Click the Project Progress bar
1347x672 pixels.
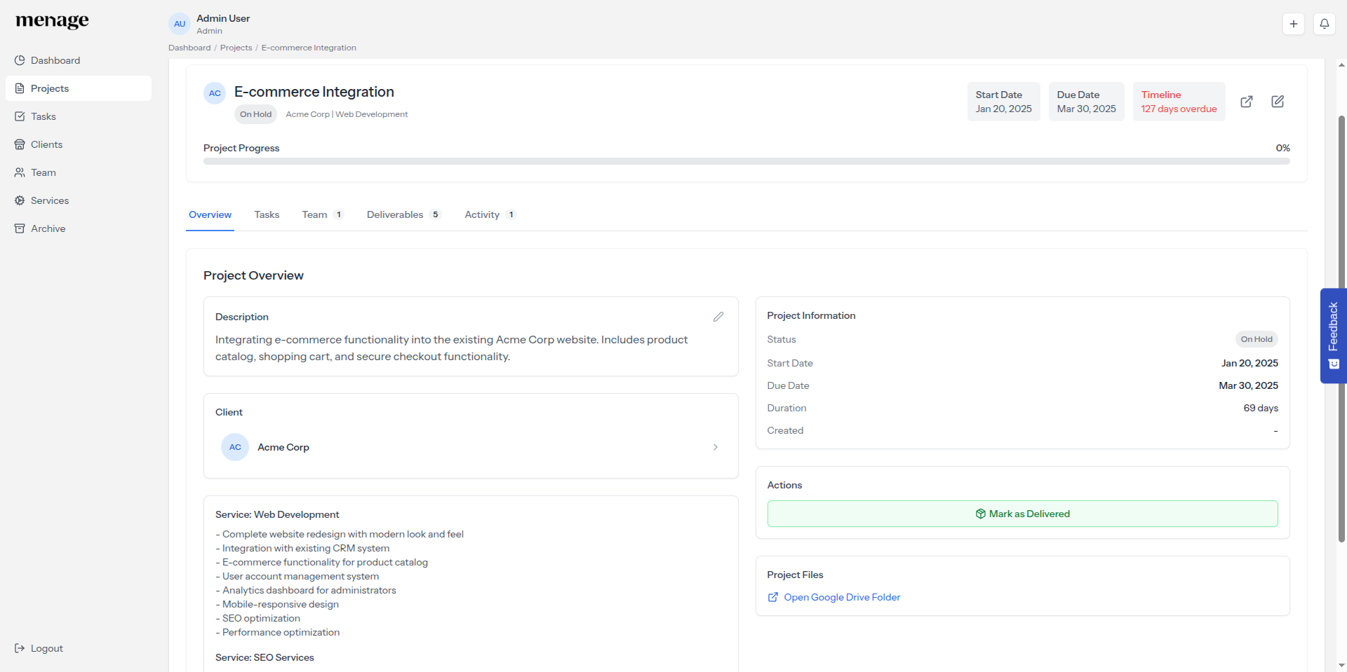[746, 160]
